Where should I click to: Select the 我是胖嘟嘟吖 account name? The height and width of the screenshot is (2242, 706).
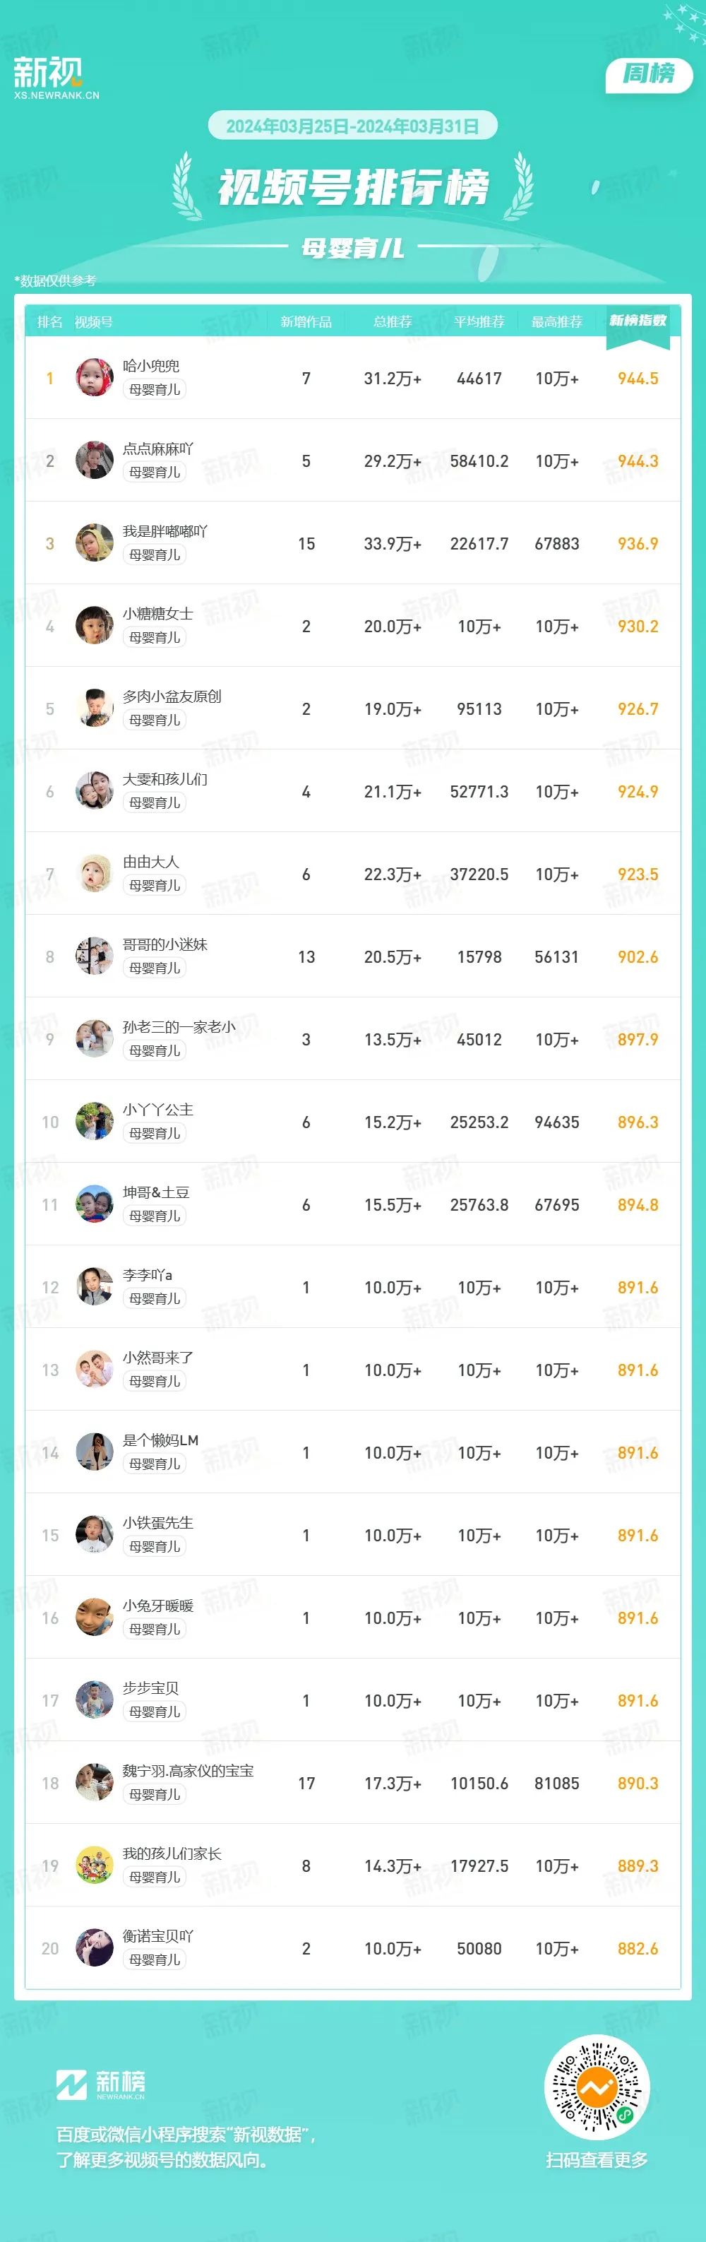(x=165, y=531)
